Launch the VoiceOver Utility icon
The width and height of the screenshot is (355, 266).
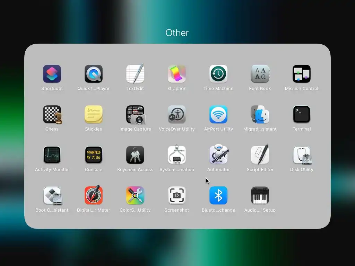(177, 114)
